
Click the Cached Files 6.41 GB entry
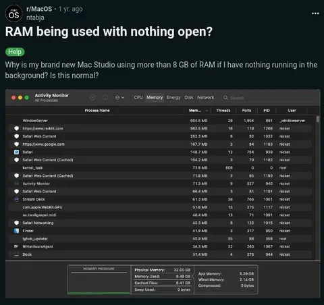coord(163,283)
